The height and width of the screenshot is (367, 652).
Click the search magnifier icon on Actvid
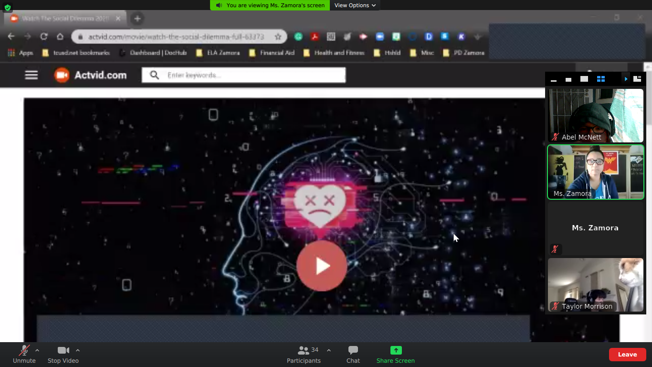(x=154, y=75)
